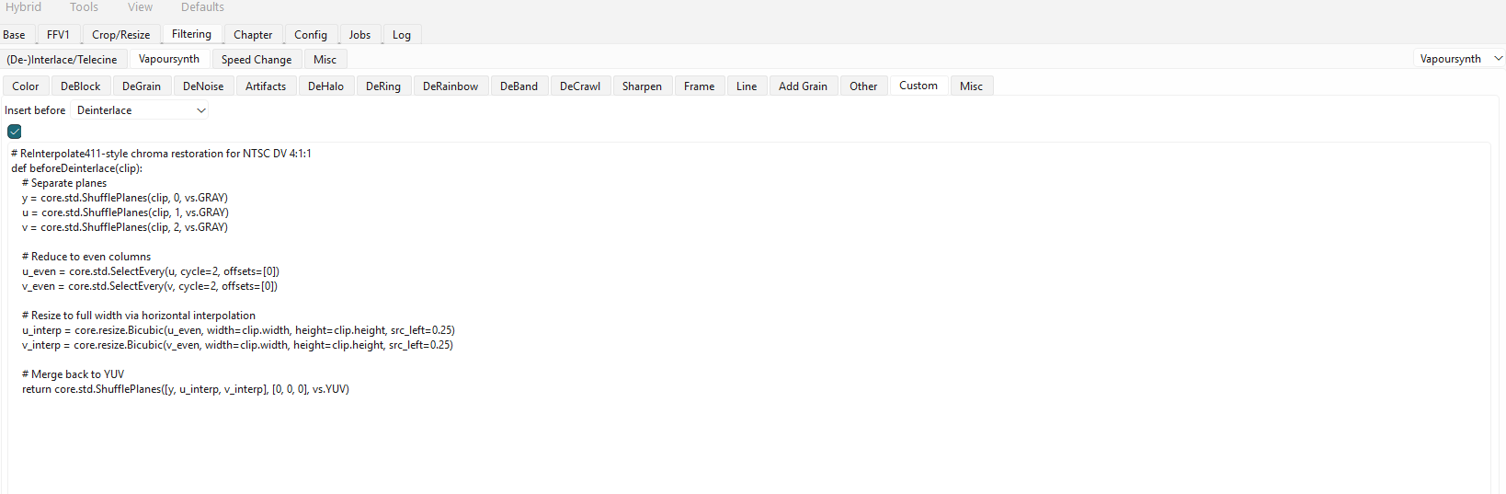Open the Add Grain tab
Screen dimensions: 1506x494
803,86
